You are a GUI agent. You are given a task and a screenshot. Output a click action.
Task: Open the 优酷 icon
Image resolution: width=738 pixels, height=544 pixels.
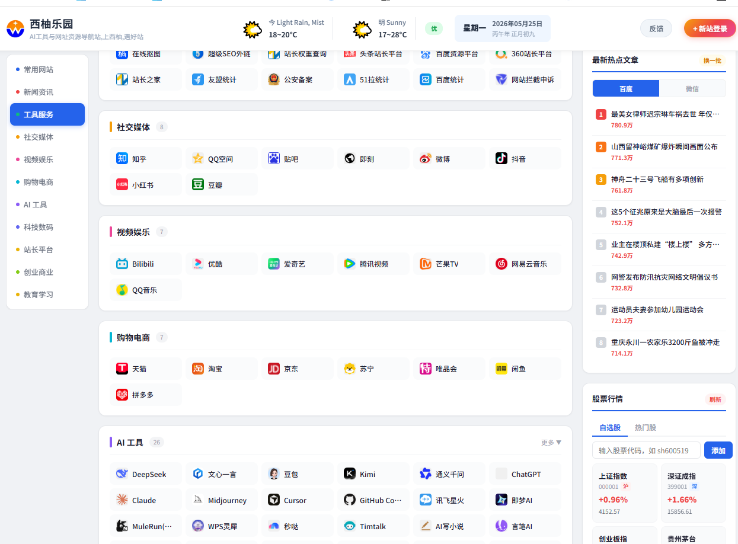pyautogui.click(x=198, y=264)
